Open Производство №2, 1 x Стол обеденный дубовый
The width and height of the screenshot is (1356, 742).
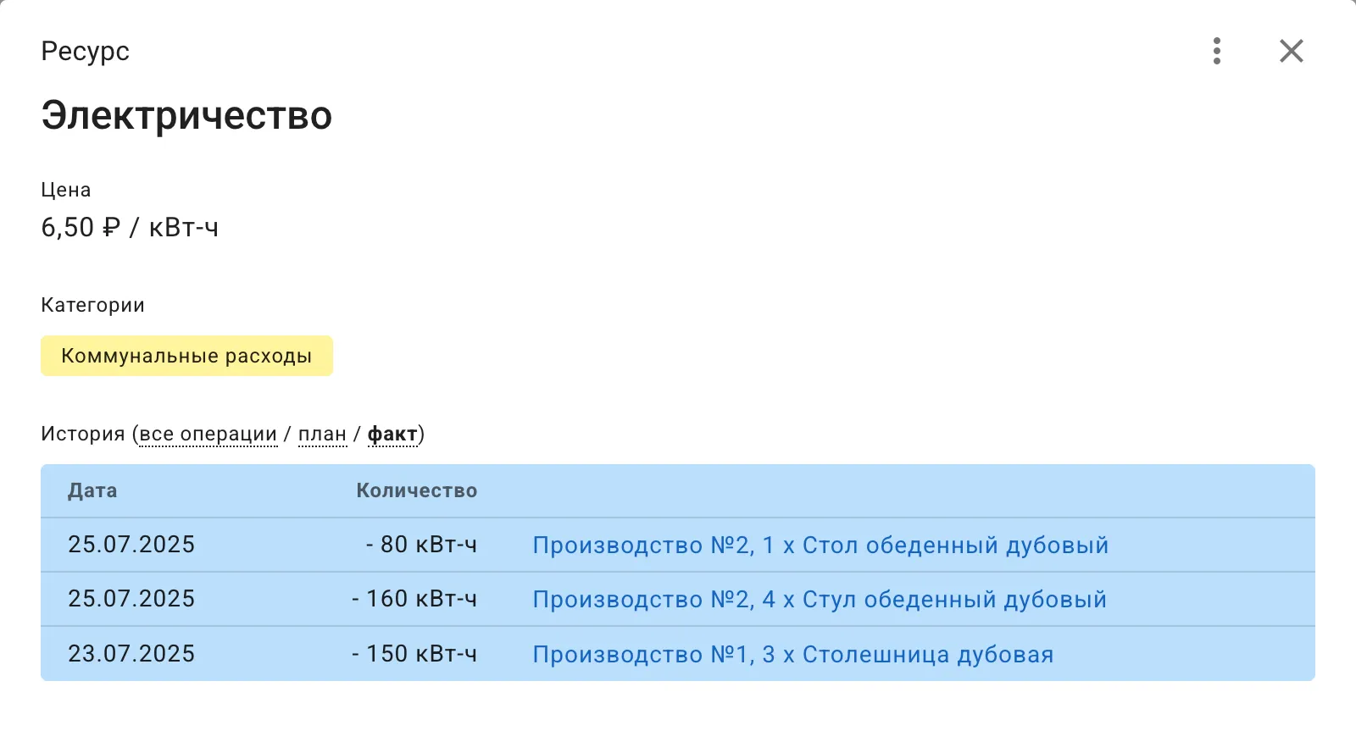pos(820,545)
